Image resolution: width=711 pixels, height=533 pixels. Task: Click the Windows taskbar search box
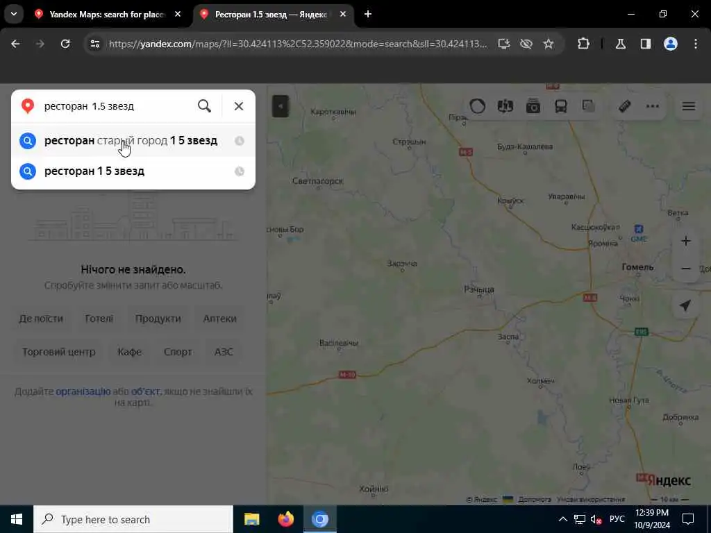tap(133, 519)
